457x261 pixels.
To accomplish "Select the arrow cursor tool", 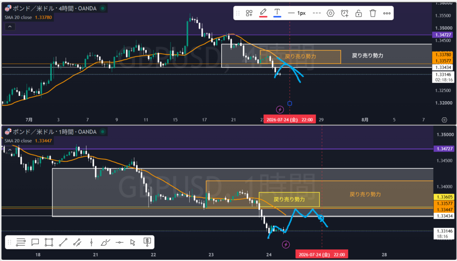I will point(133,242).
